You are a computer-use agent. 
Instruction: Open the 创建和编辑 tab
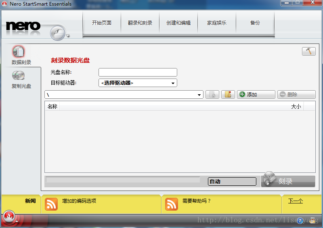178,23
